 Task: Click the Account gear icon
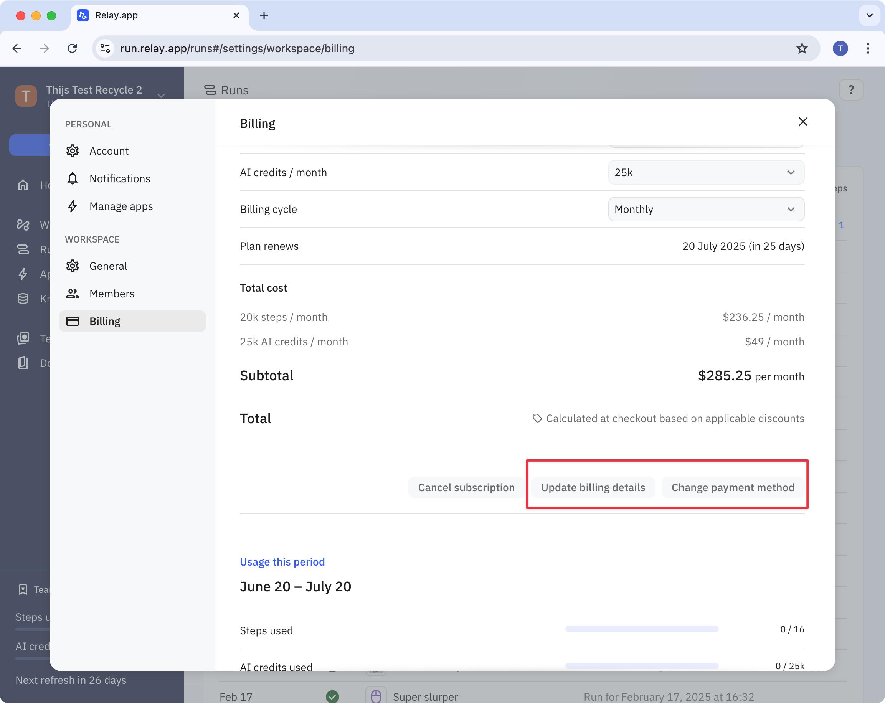tap(73, 151)
